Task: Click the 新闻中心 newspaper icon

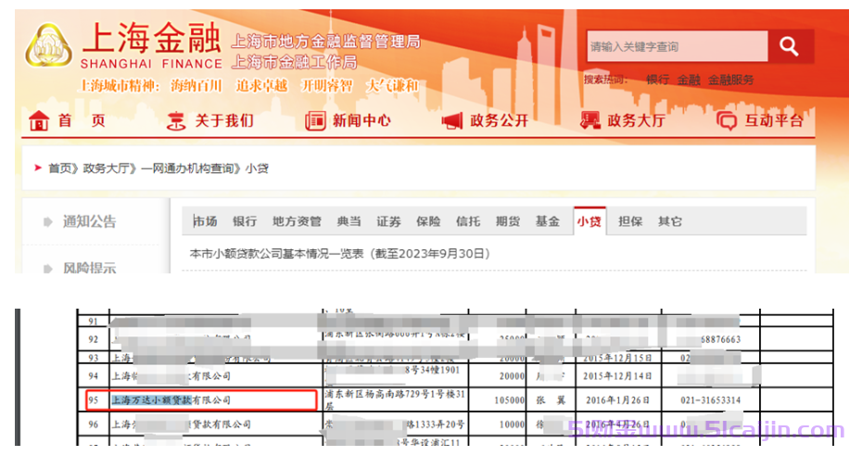Action: (x=315, y=120)
